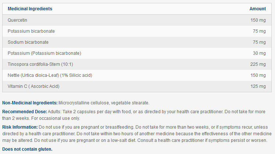The height and width of the screenshot is (154, 275).
Task: Select the Potassium (Potassium bicarbonate) row label
Action: click(x=44, y=53)
